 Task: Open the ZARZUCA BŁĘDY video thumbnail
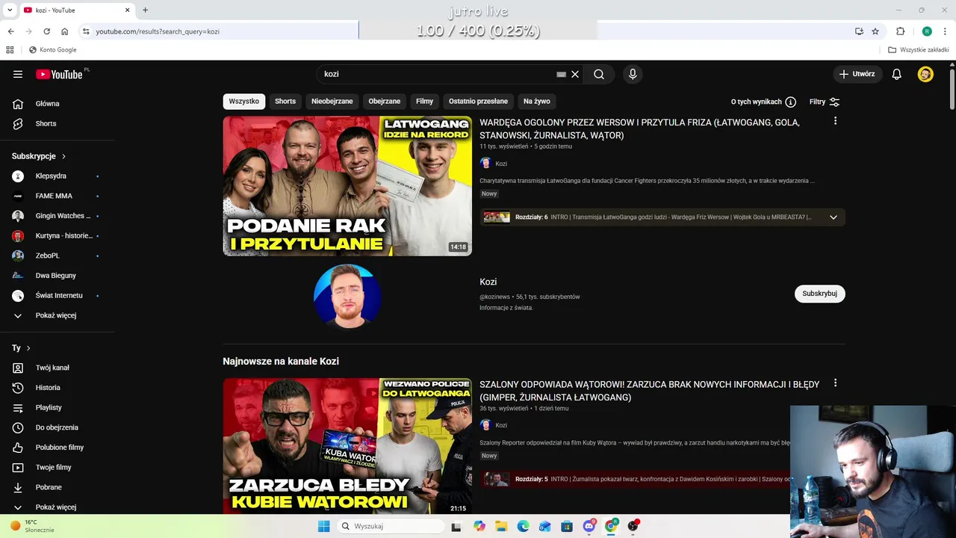click(347, 445)
